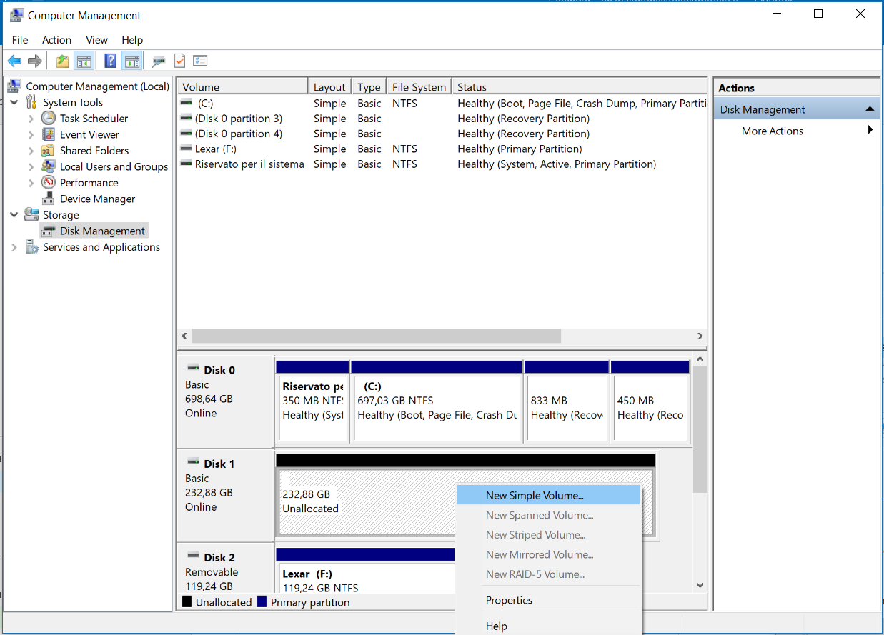Click Properties in the context menu

point(509,600)
